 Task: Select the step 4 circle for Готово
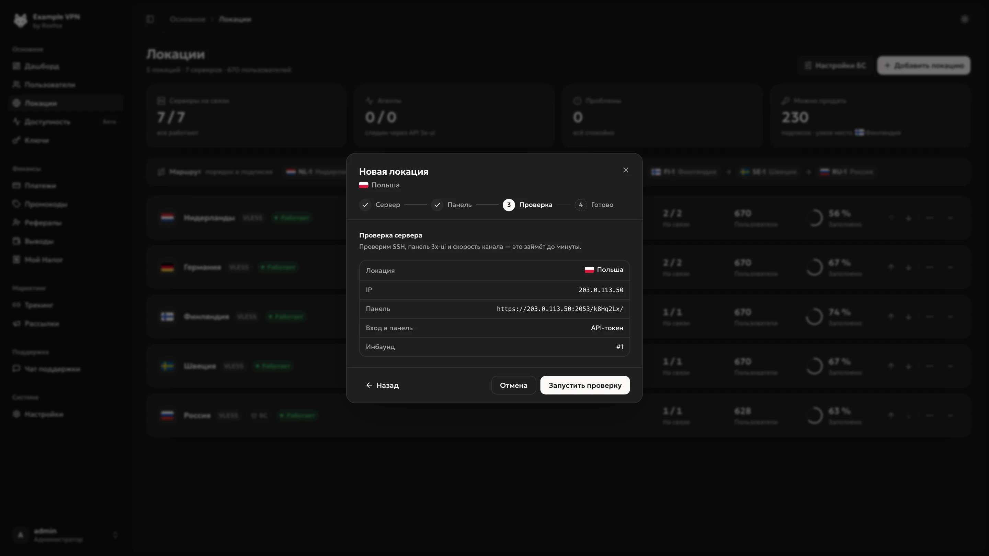580,205
